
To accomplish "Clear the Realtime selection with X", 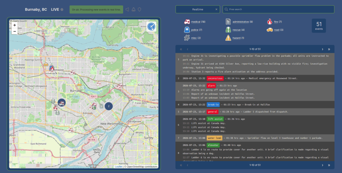I will pyautogui.click(x=216, y=9).
